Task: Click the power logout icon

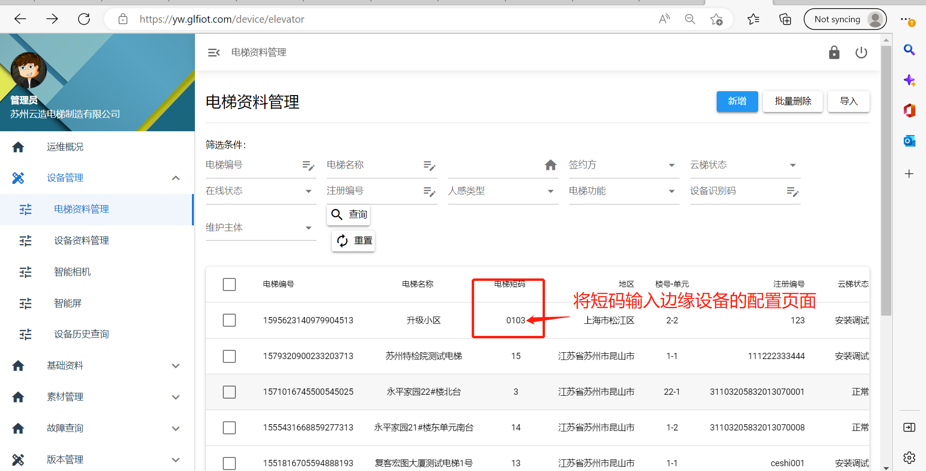Action: (x=861, y=53)
